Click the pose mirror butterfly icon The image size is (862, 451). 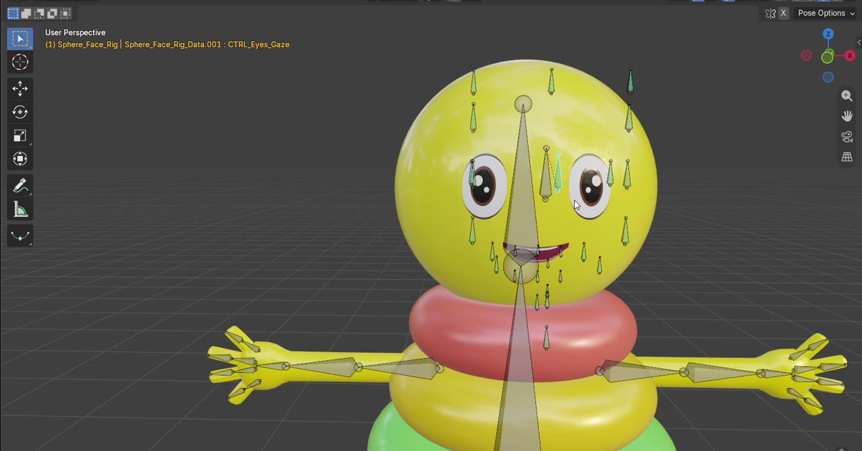[x=770, y=13]
